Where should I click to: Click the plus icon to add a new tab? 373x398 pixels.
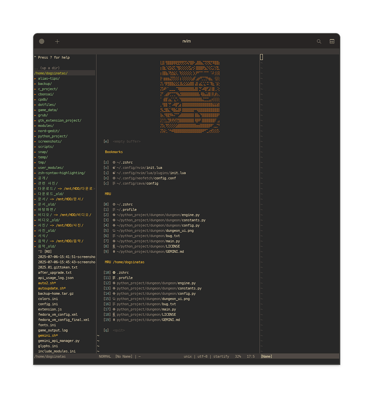pyautogui.click(x=57, y=42)
